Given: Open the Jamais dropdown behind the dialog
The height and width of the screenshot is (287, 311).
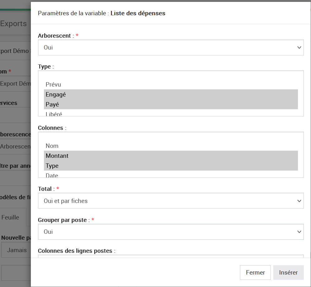Looking at the screenshot, I should (16, 250).
